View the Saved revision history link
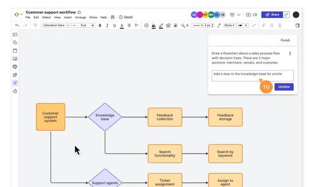Image resolution: width=328 pixels, height=187 pixels. pyautogui.click(x=128, y=17)
